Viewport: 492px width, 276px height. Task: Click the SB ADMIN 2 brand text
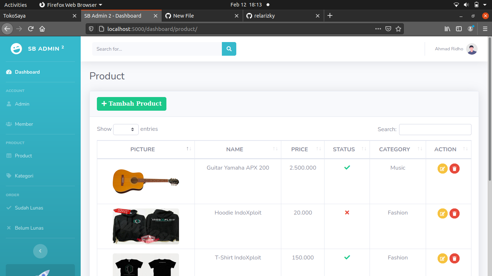[x=46, y=49]
